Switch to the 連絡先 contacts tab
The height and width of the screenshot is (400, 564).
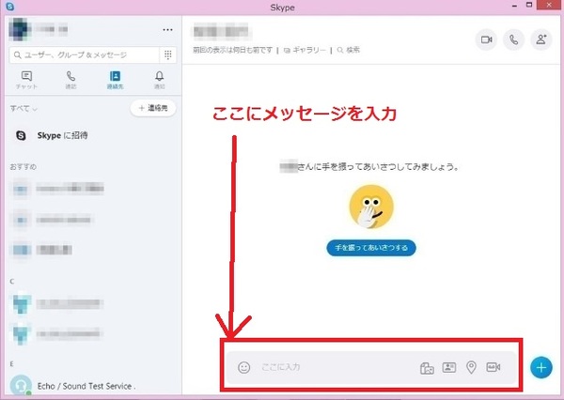(x=115, y=80)
